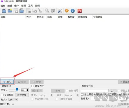The height and width of the screenshot is (108, 129).
Task: Click the 取消 cancel button
Action: pos(124,104)
